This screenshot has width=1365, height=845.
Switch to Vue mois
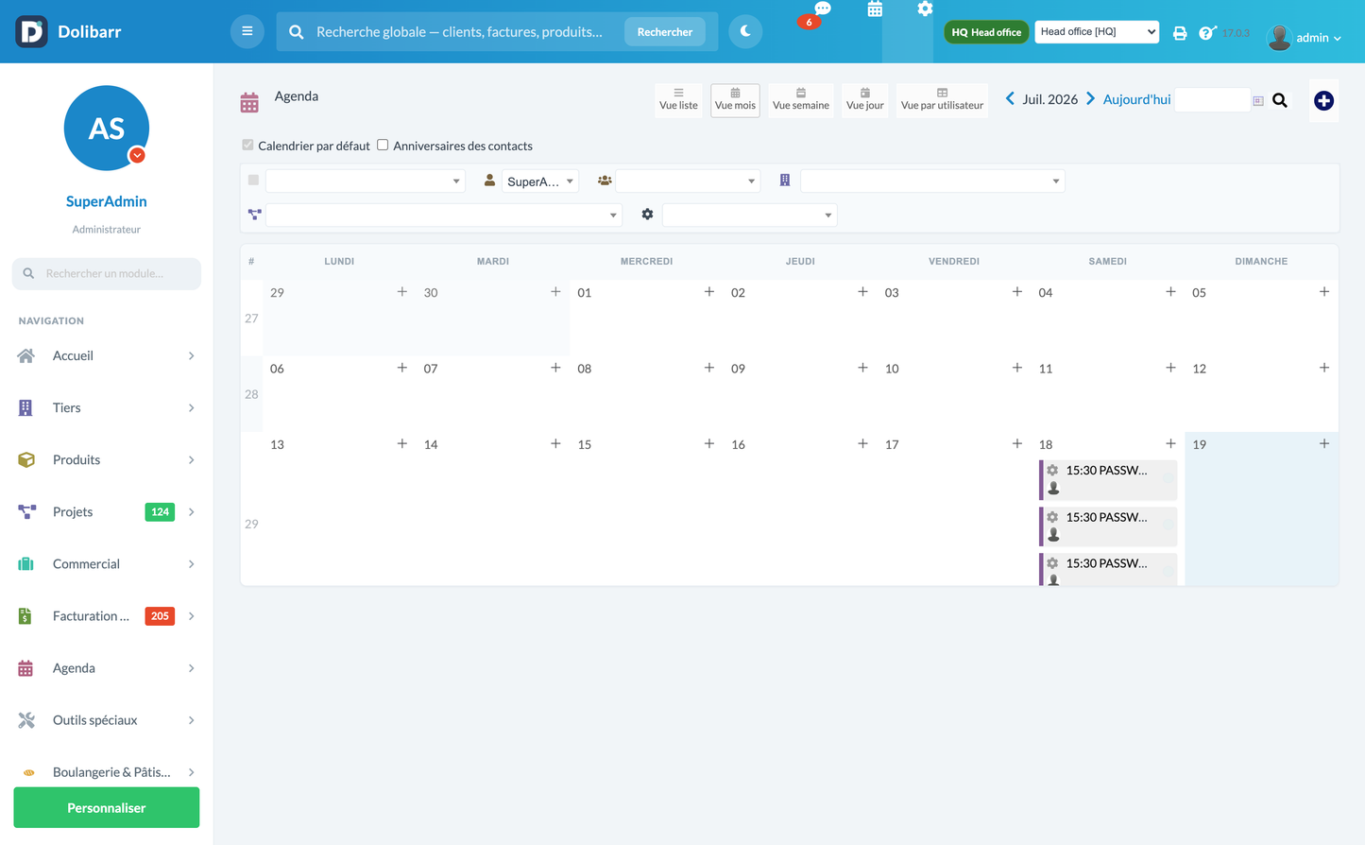click(735, 99)
